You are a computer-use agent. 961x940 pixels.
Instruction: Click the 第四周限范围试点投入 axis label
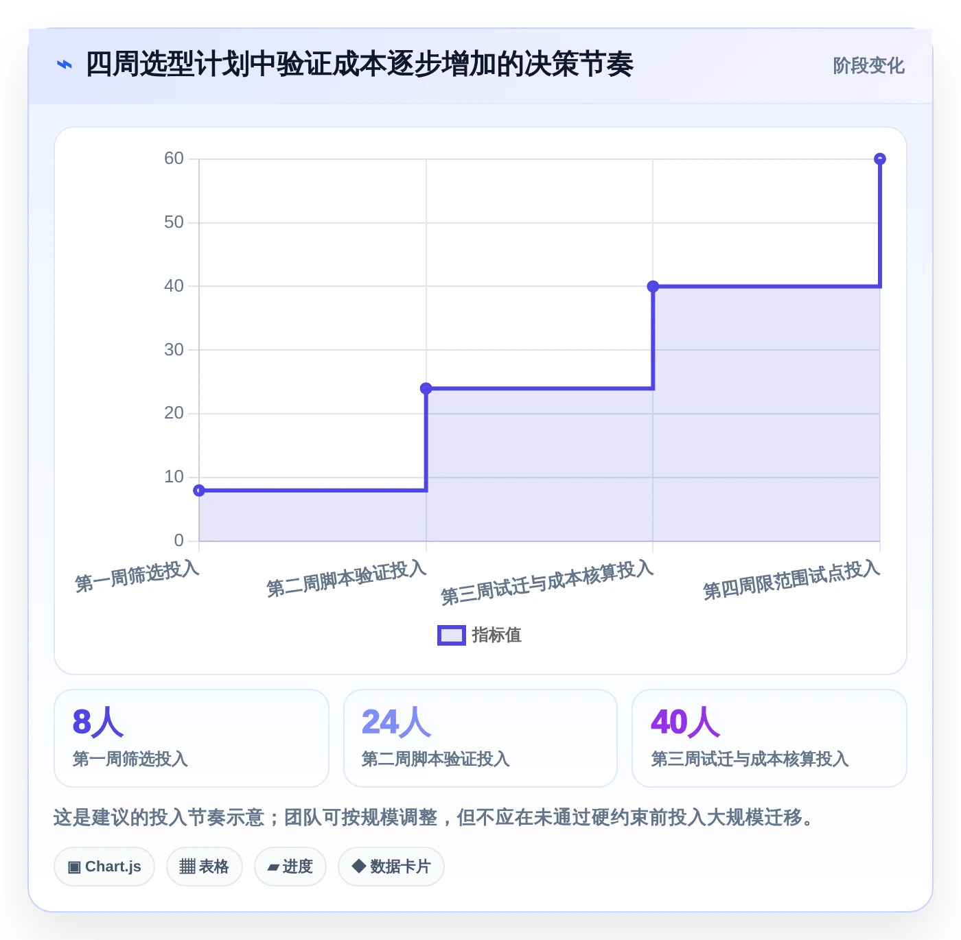(x=791, y=580)
